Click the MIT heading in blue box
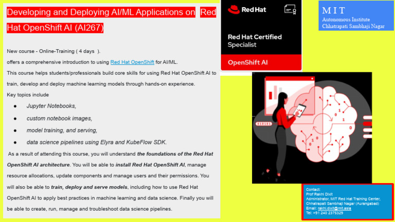 (333, 10)
